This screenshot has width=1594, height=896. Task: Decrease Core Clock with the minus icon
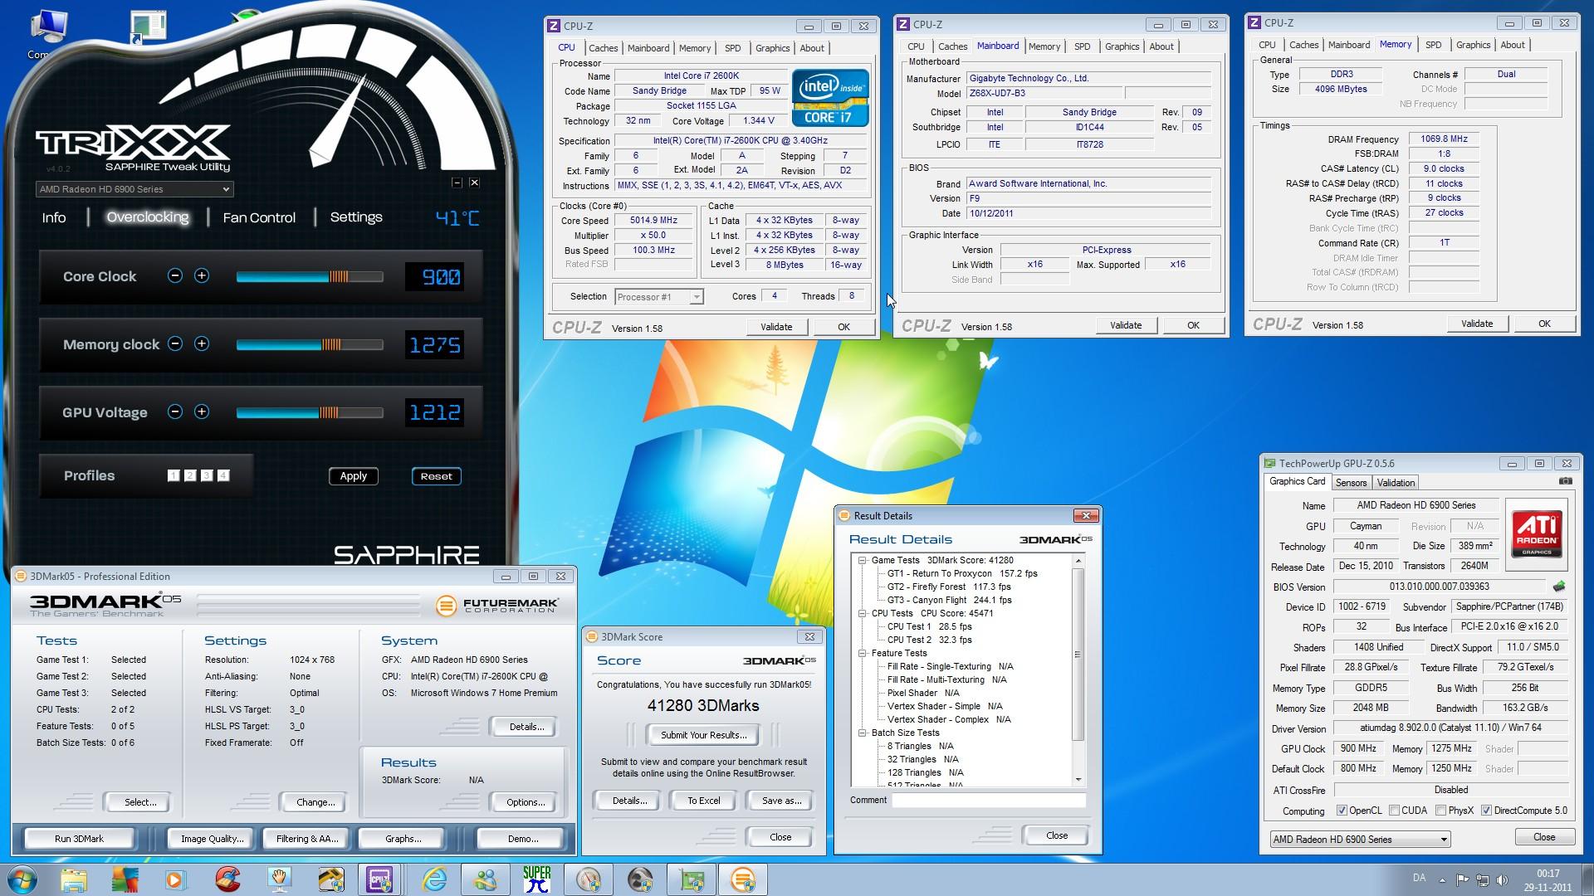pyautogui.click(x=175, y=276)
